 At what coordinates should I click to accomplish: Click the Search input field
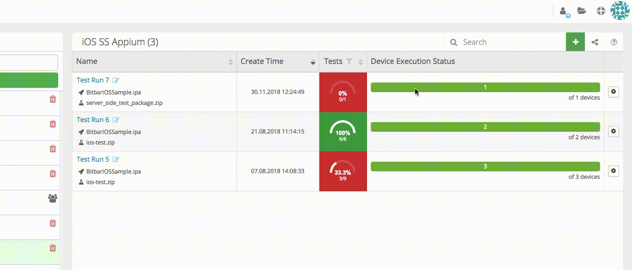pos(510,42)
